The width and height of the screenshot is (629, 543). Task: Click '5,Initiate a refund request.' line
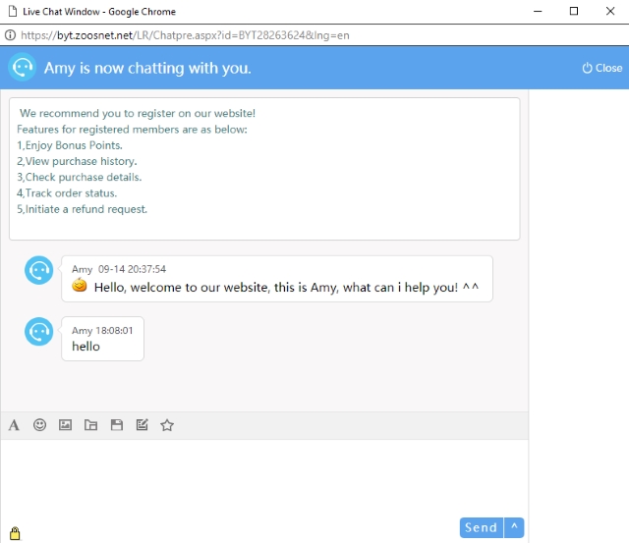(x=82, y=209)
